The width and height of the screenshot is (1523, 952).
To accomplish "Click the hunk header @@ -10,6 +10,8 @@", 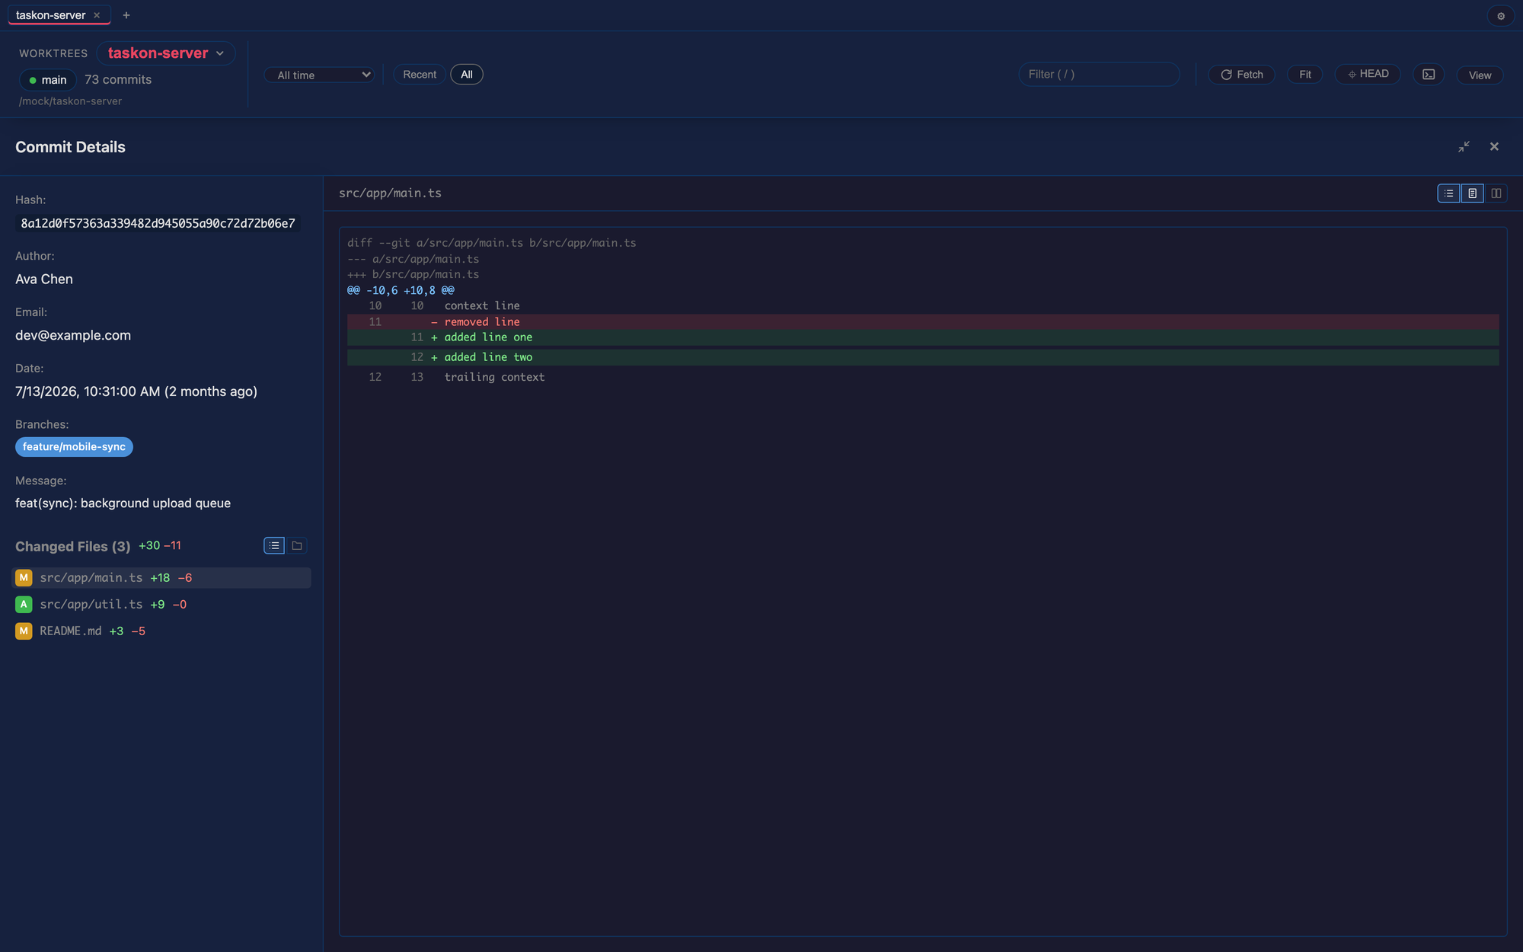I will point(401,290).
